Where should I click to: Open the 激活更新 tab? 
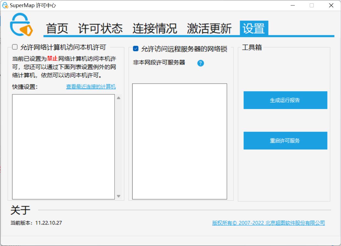click(x=209, y=28)
